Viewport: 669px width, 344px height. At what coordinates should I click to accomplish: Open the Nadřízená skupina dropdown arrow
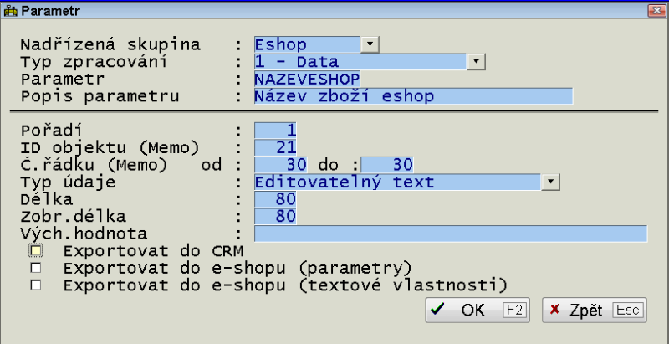pyautogui.click(x=370, y=44)
